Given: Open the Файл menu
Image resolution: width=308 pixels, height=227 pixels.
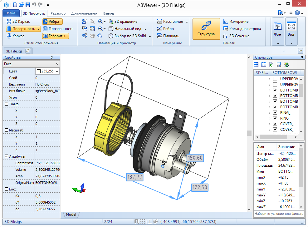Looking at the screenshot, I should 11,13.
